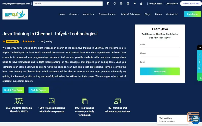Open the We're offline chat message box

coord(173,119)
